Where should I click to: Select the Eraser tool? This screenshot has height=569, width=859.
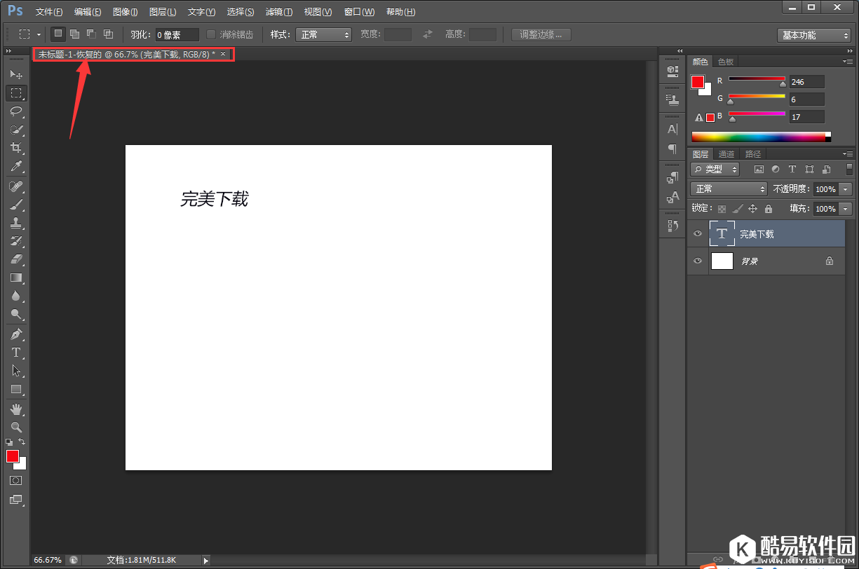tap(16, 259)
